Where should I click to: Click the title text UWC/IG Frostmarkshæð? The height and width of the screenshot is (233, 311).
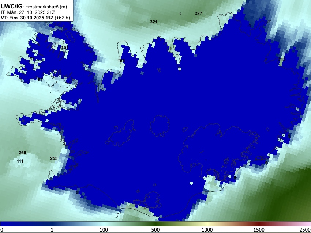click(x=34, y=7)
